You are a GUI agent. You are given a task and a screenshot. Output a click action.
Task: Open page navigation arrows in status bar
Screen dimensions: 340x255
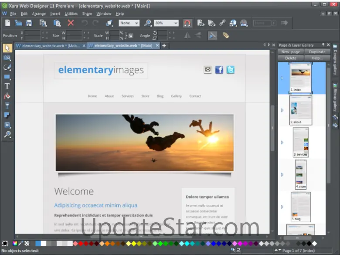click(x=278, y=250)
